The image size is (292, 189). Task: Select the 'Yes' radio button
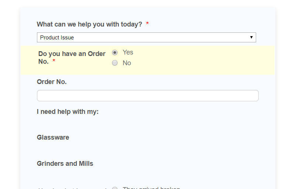point(115,53)
